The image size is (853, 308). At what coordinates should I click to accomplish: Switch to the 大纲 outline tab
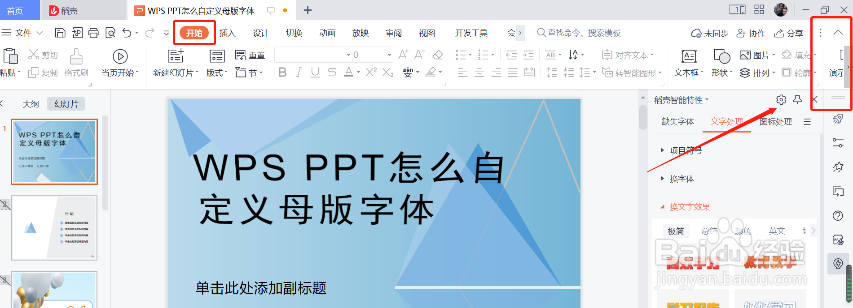31,104
